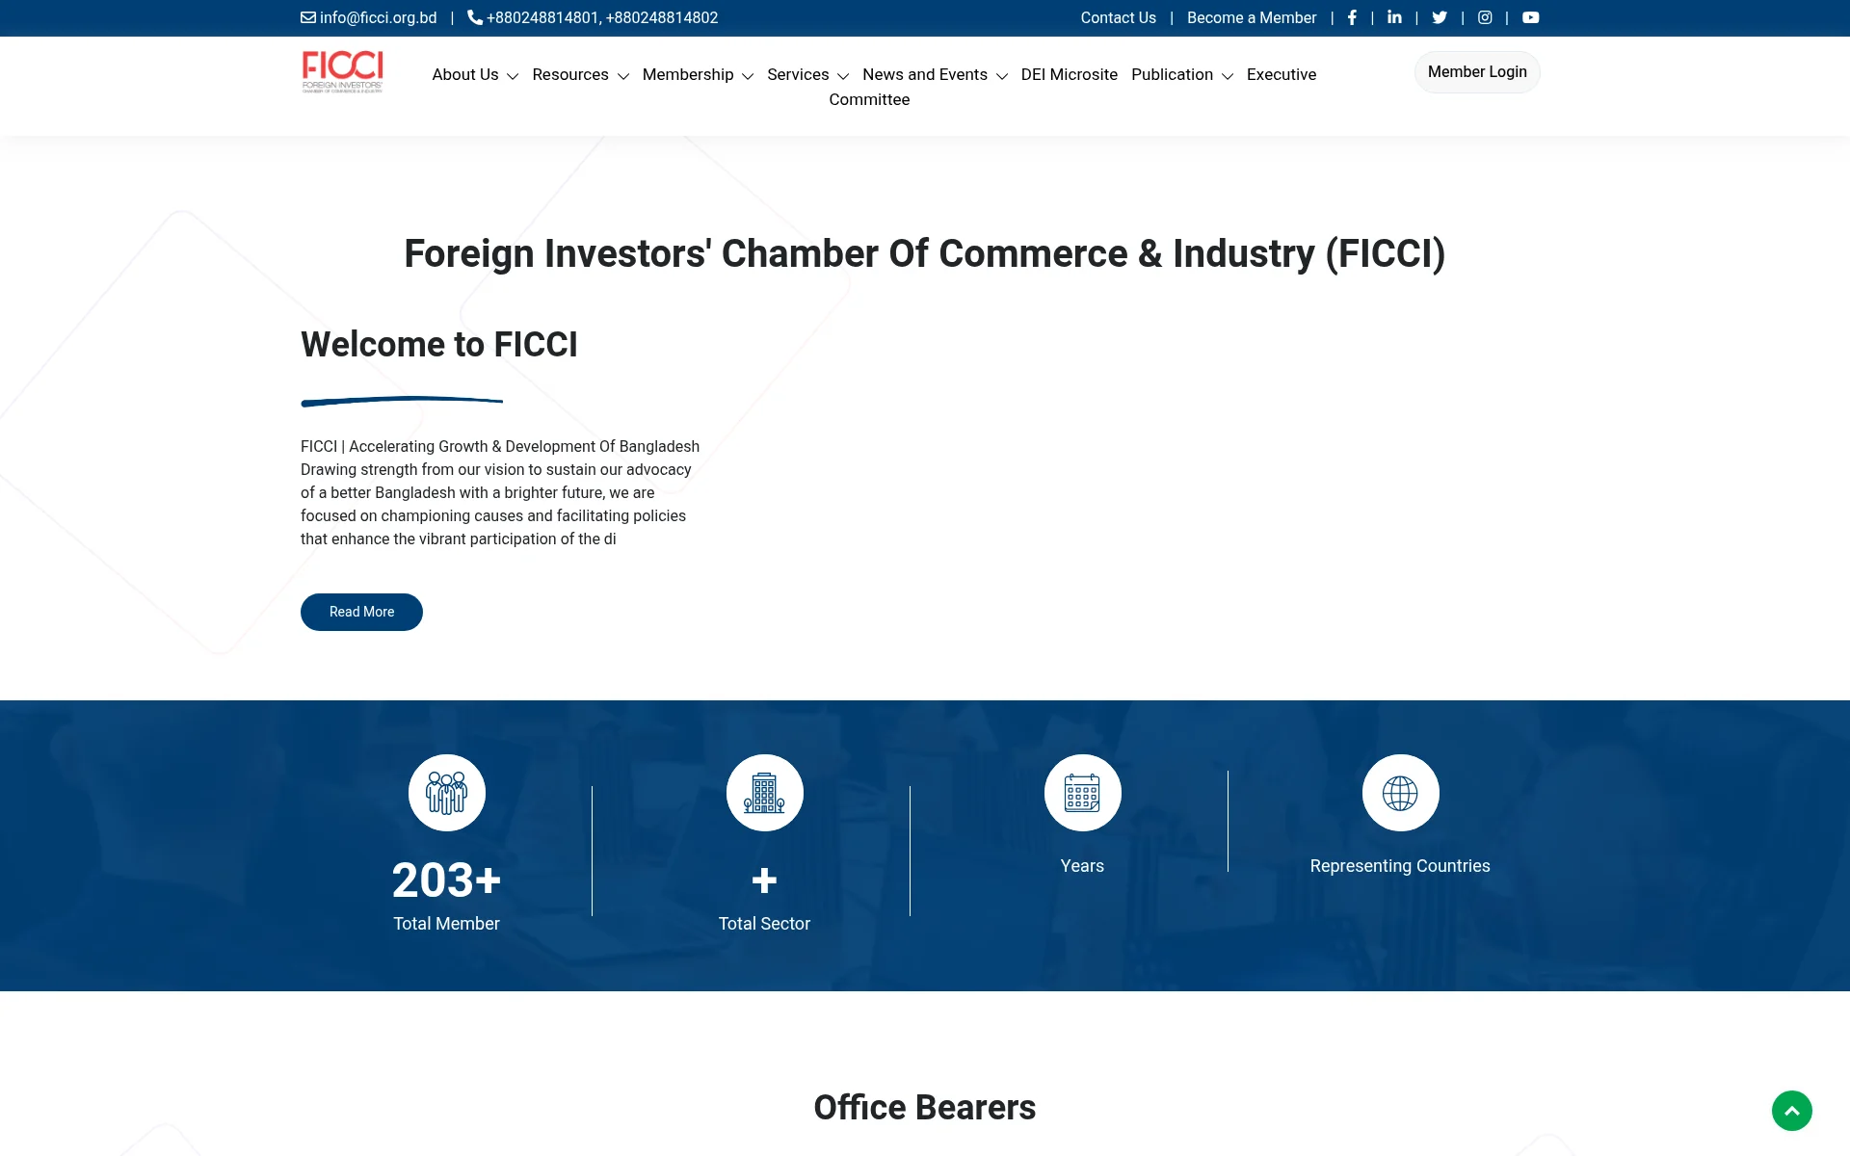
Task: Click the +880248814801 phone number
Action: 543,17
